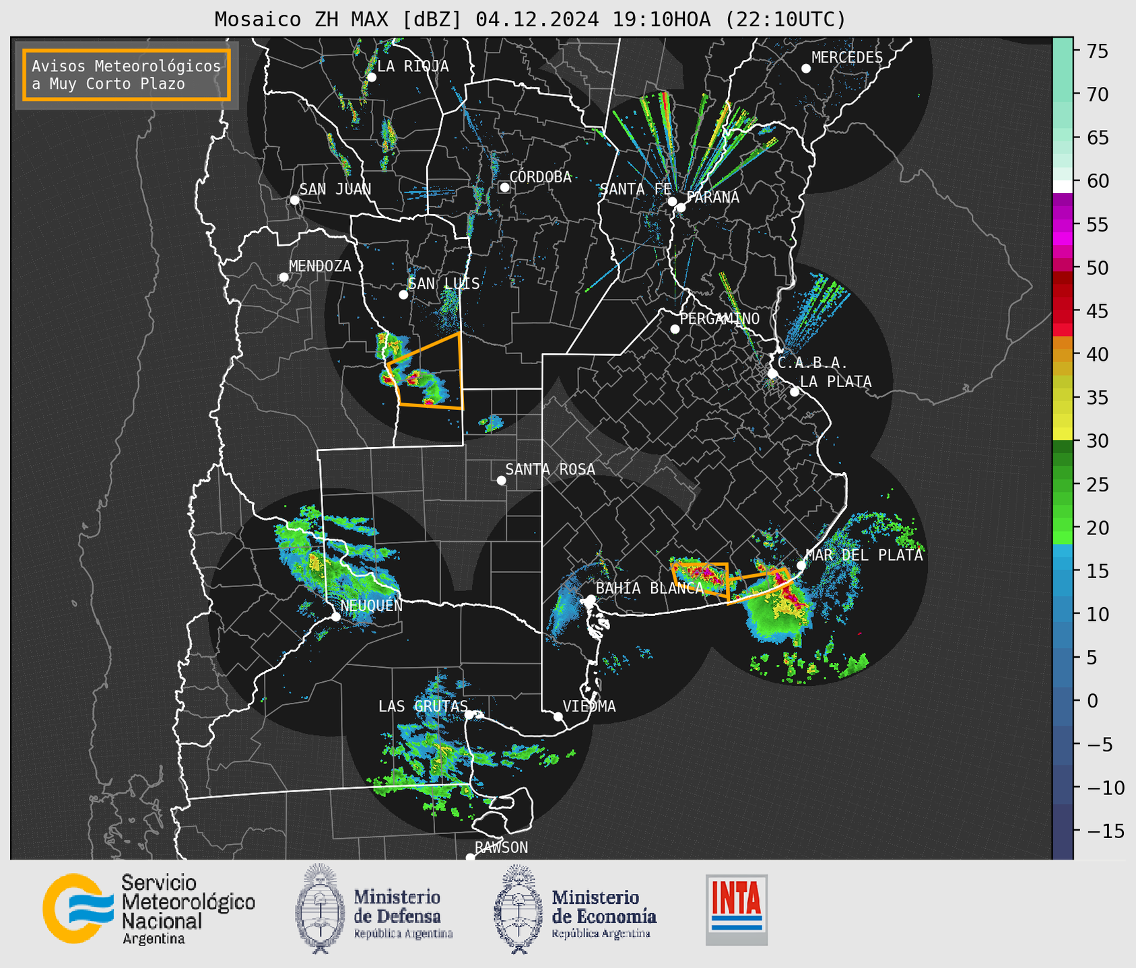Click the 15 label on the dBZ scale
The image size is (1136, 968).
tap(1097, 571)
